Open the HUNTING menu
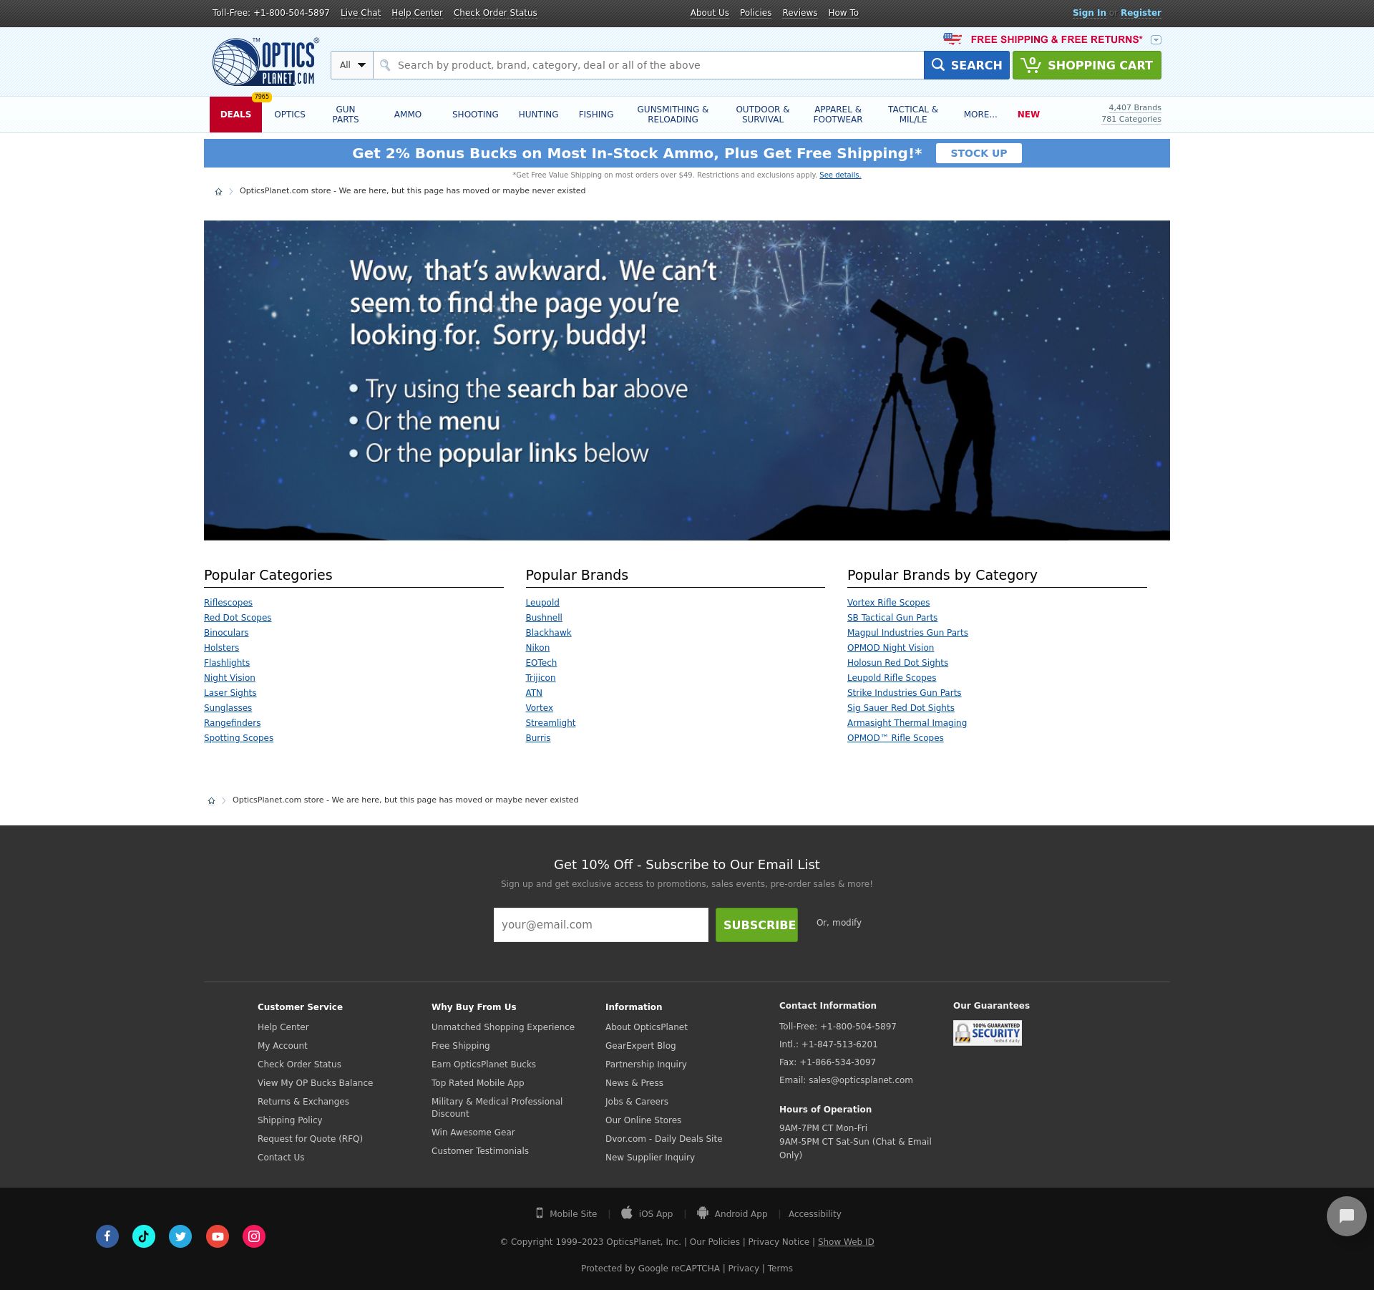The height and width of the screenshot is (1290, 1374). (538, 115)
